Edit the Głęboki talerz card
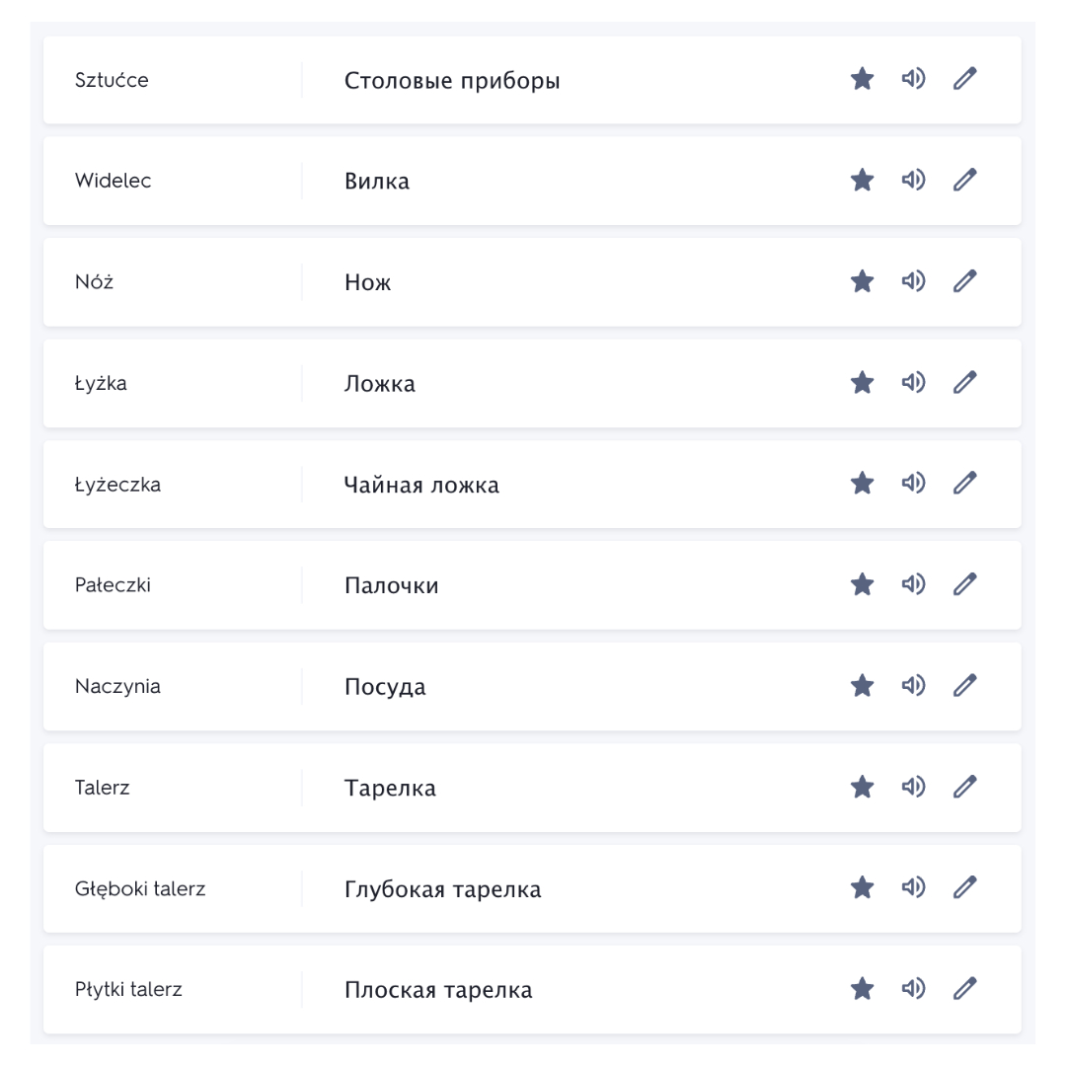 [x=964, y=887]
